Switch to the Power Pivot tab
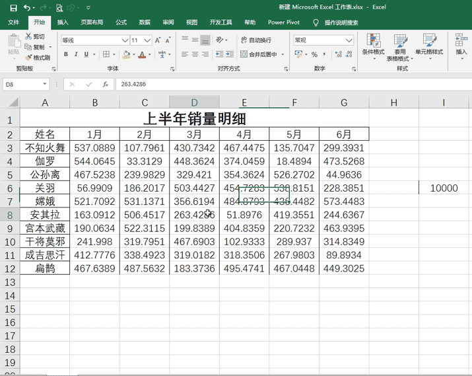The height and width of the screenshot is (376, 472). pyautogui.click(x=284, y=22)
